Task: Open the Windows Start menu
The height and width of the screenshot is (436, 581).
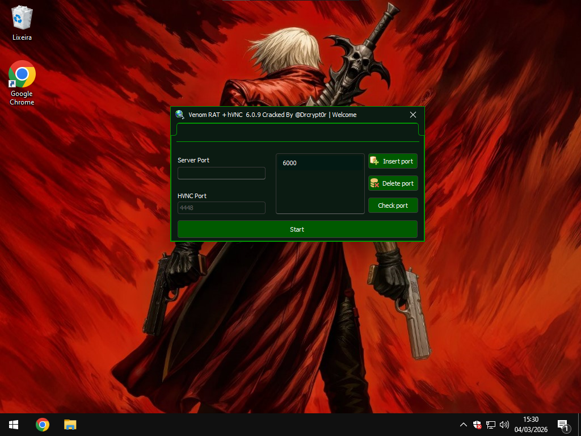Action: pos(14,425)
